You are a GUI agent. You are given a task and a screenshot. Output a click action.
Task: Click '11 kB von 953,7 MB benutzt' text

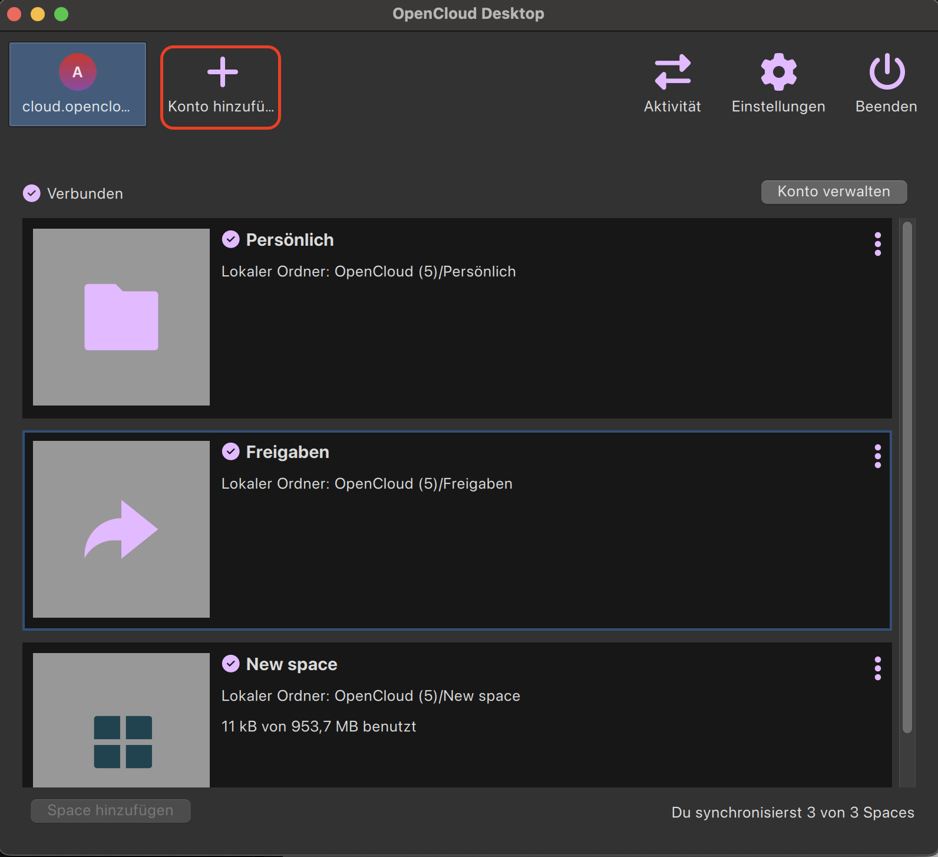tap(319, 727)
